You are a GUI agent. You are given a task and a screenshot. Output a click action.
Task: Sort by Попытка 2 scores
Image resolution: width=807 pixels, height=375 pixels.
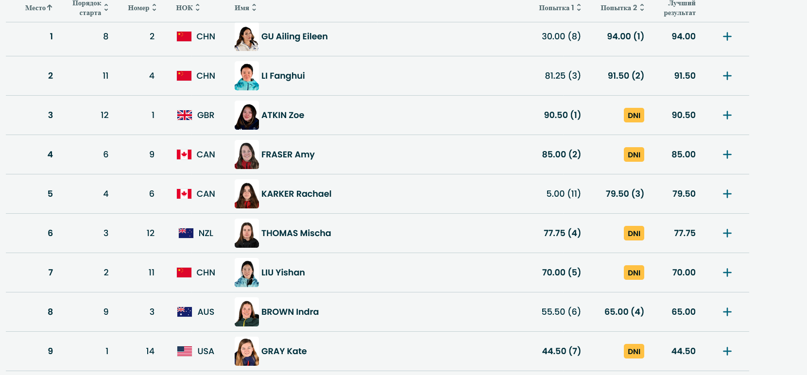click(x=622, y=8)
